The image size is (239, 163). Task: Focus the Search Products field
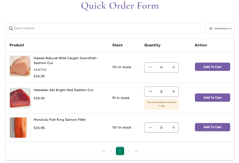105,28
